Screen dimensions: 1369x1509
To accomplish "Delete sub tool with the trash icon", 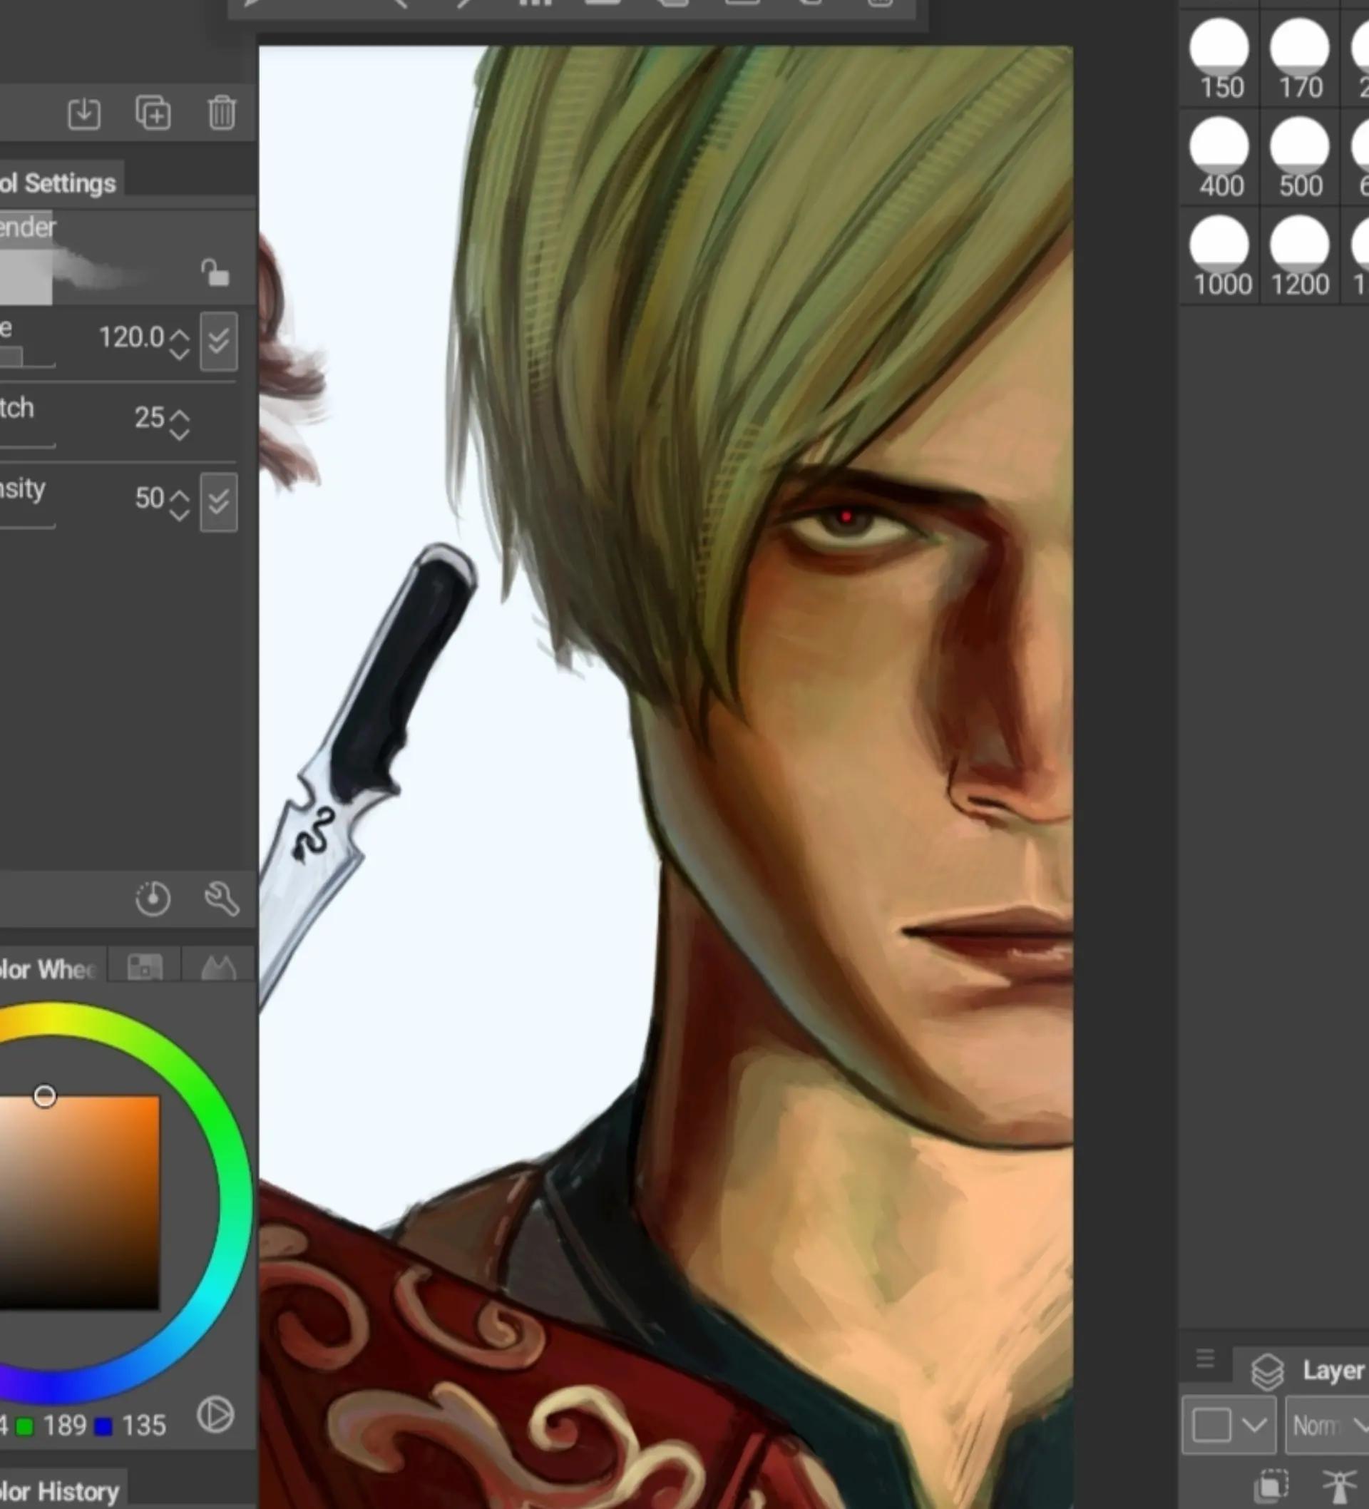I will pos(222,114).
